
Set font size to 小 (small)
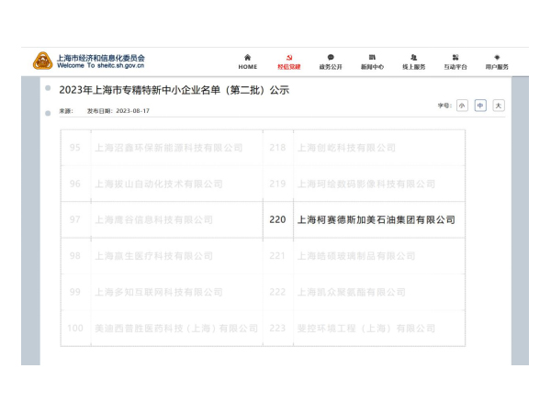tap(462, 106)
